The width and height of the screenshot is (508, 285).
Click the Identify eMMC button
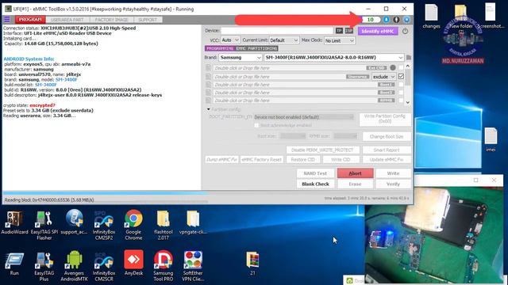(378, 31)
